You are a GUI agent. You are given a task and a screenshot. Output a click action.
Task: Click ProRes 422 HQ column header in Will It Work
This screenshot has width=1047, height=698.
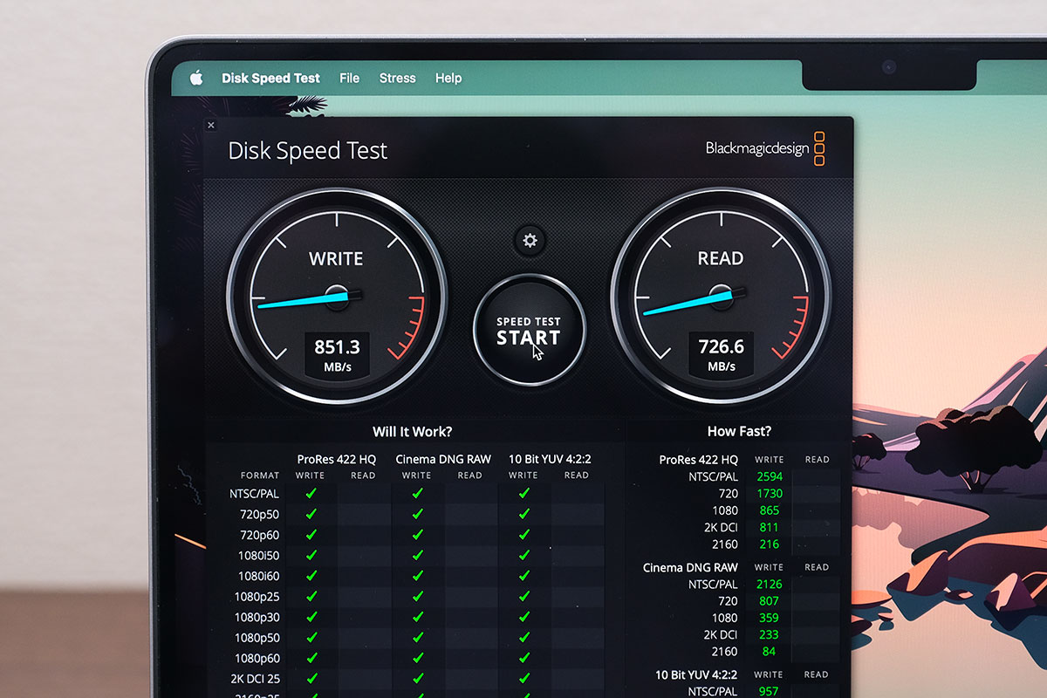pos(337,459)
